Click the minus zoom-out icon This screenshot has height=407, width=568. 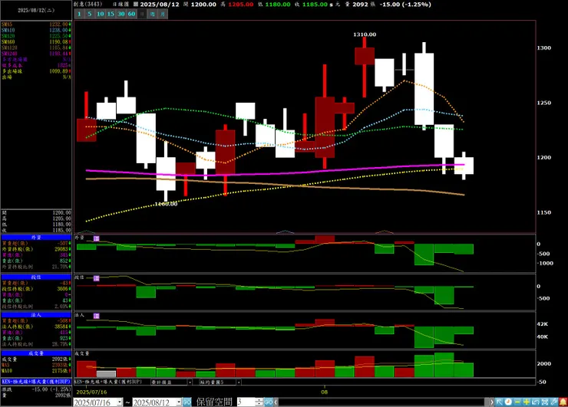coord(517,402)
